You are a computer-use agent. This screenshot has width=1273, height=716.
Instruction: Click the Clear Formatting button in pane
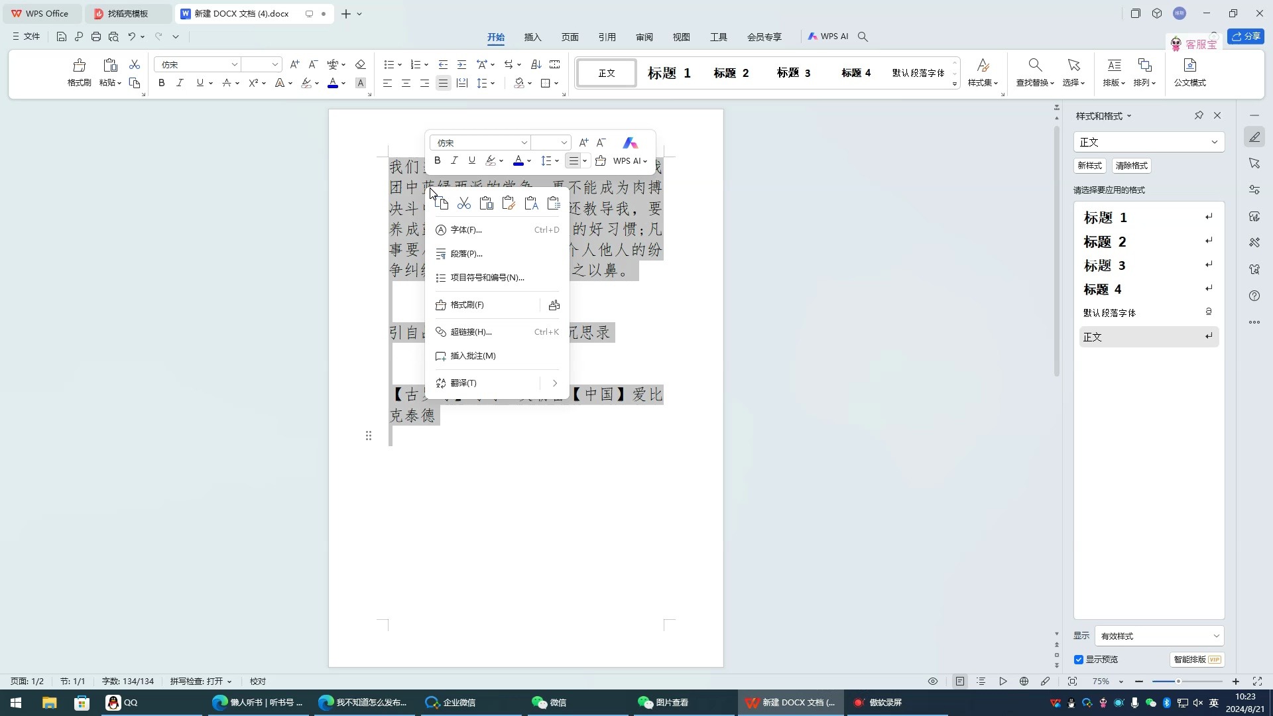click(1131, 166)
